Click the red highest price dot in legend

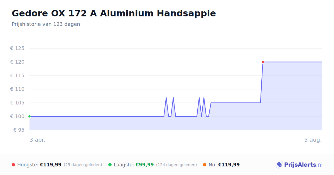(13, 165)
